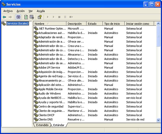Click the Refresh toolbar icon
Image resolution: width=162 pixels, height=134 pixels.
tap(26, 17)
